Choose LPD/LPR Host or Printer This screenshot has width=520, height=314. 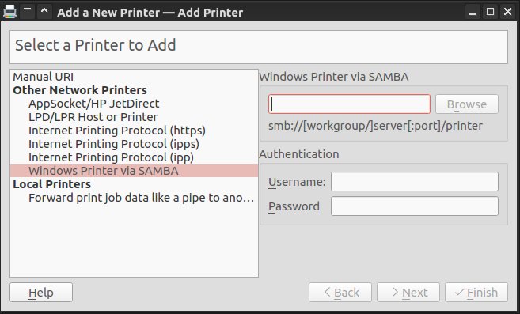pyautogui.click(x=134, y=117)
